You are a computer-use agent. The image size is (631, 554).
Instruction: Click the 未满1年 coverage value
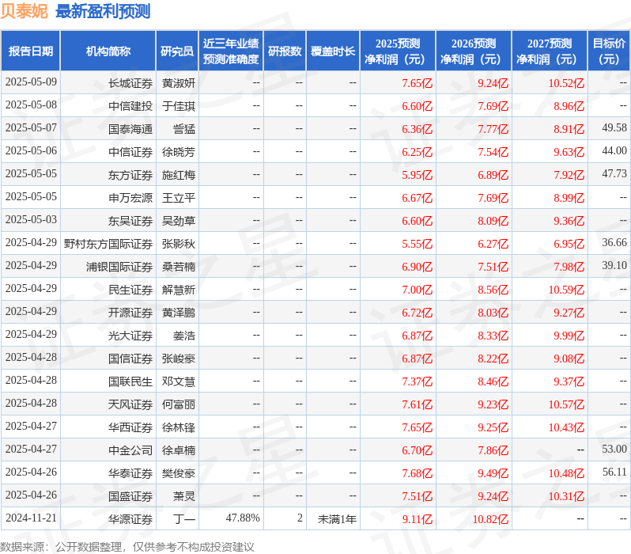[337, 520]
